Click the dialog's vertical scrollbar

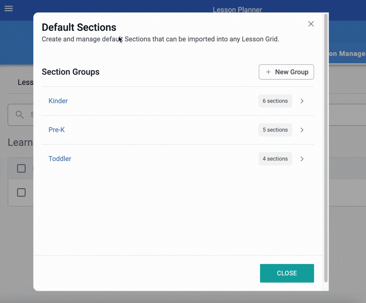(x=326, y=148)
